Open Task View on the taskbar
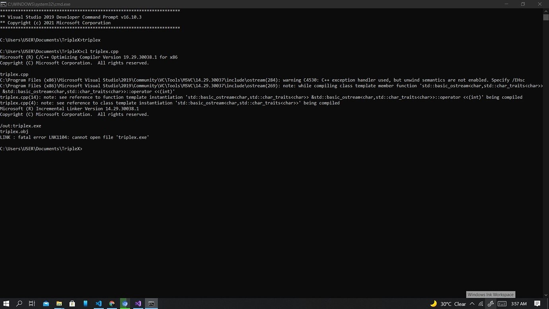 coord(32,303)
